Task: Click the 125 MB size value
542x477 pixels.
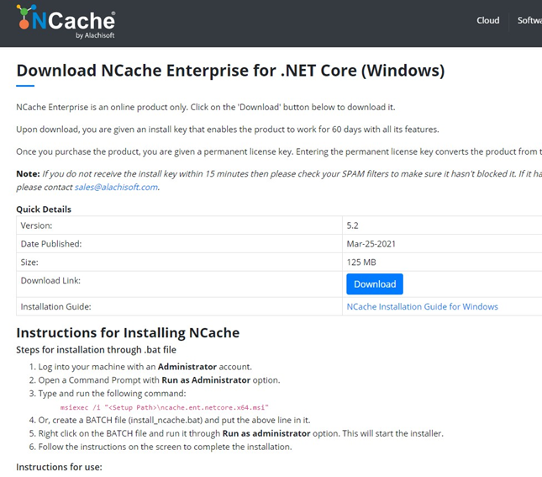Action: tap(360, 262)
